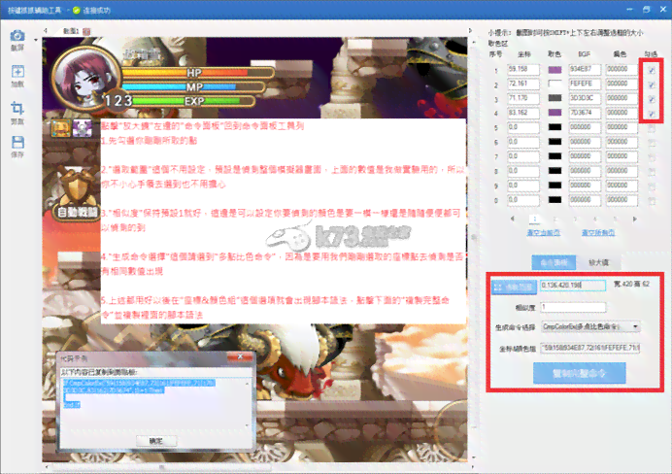Click the white swatch in row 2
Viewport: 672px width, 474px height.
point(554,84)
